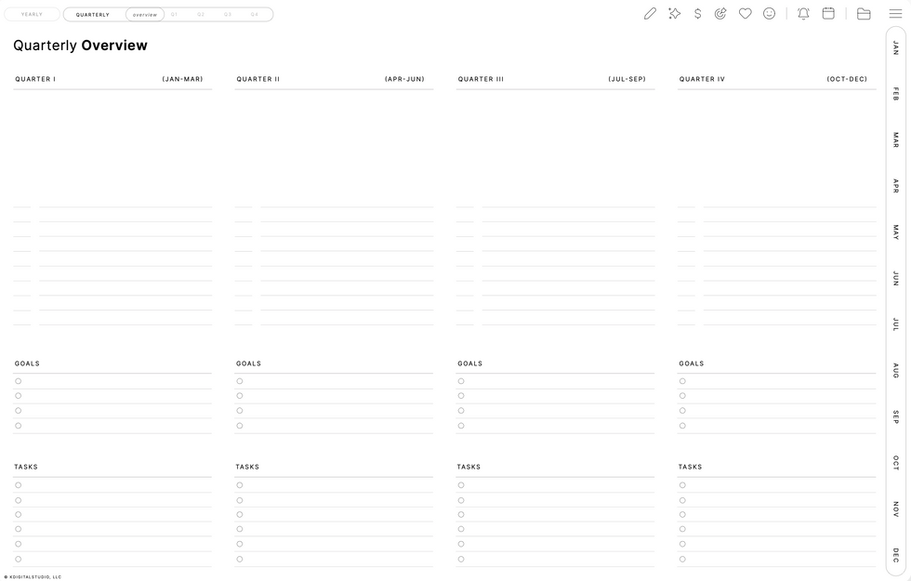Screen dimensions: 911x581
Task: Jump to the JUL month tab on the right
Action: (x=894, y=324)
